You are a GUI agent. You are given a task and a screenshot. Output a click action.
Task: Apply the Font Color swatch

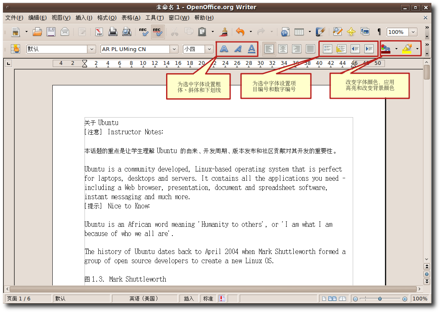386,49
